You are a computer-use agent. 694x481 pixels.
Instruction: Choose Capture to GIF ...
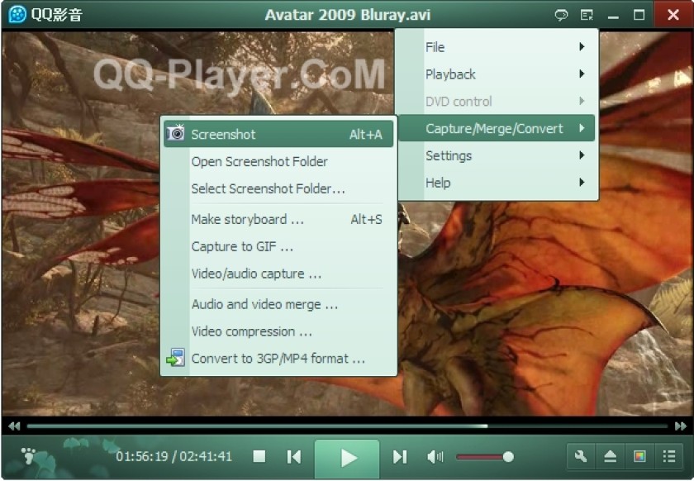point(278,246)
